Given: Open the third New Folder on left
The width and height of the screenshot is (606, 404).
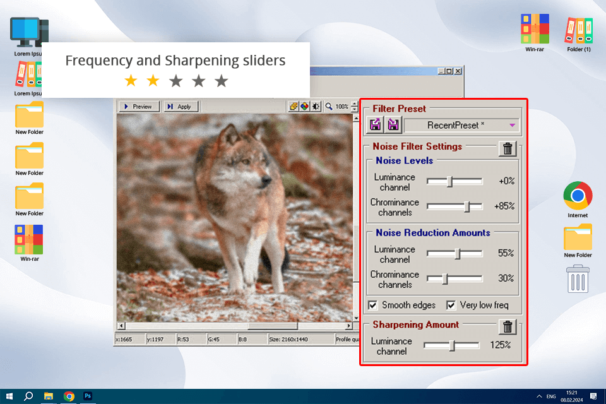Looking at the screenshot, I should [30, 196].
